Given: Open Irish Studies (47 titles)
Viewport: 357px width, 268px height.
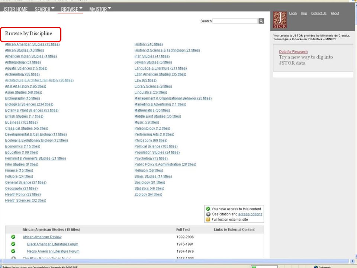Looking at the screenshot, I should pos(152,56).
